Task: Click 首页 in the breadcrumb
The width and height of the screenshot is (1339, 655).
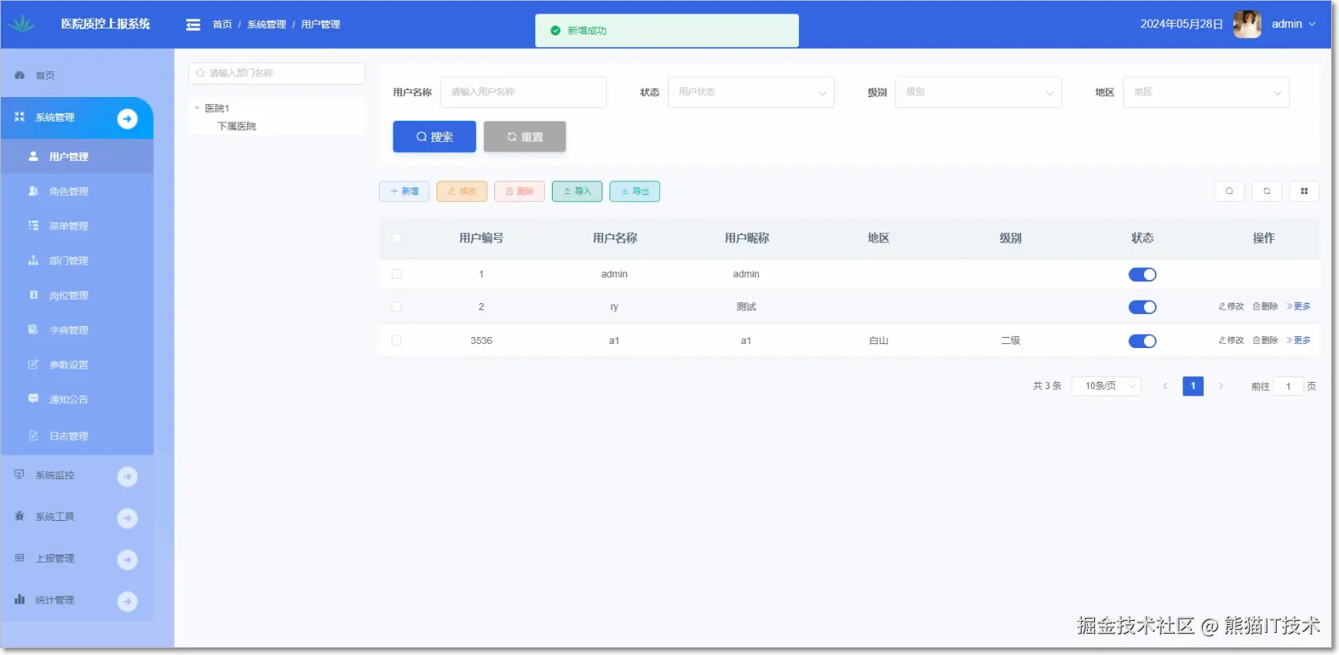Action: 222,24
